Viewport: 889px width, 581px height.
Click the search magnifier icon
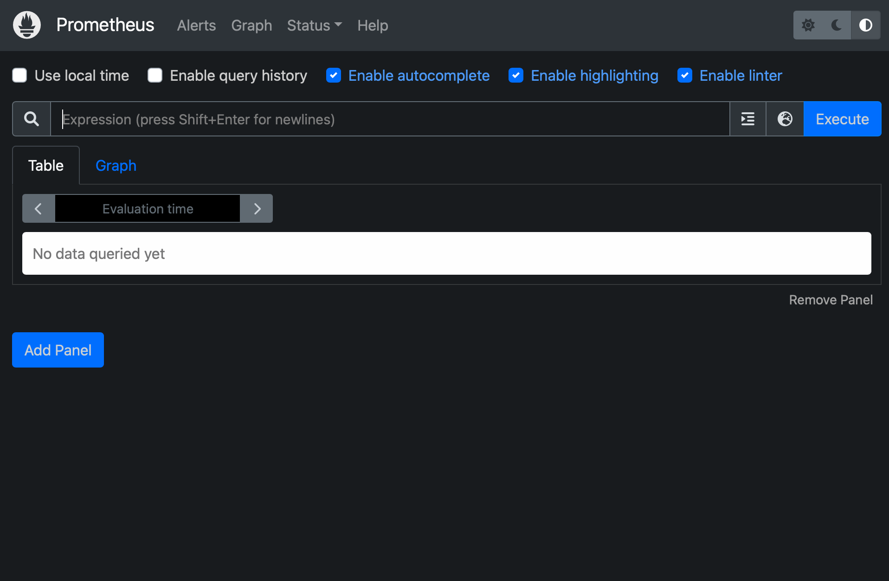tap(32, 119)
